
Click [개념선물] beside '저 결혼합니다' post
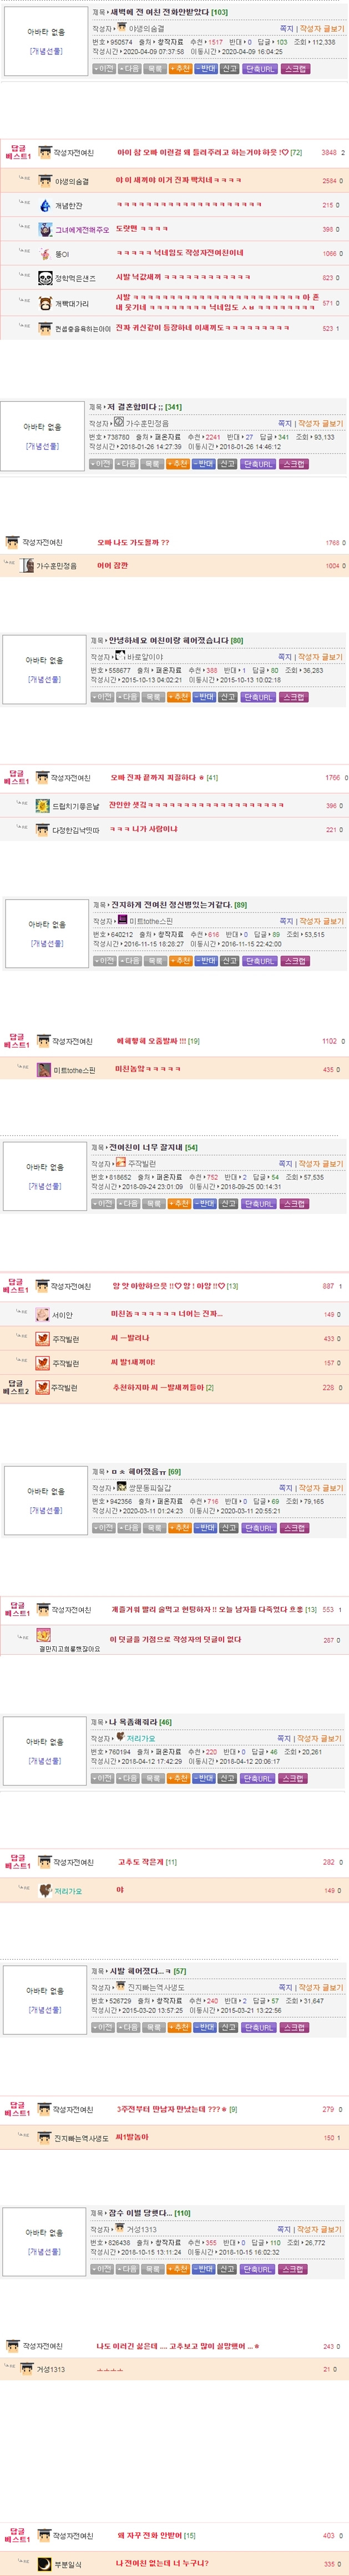click(43, 446)
